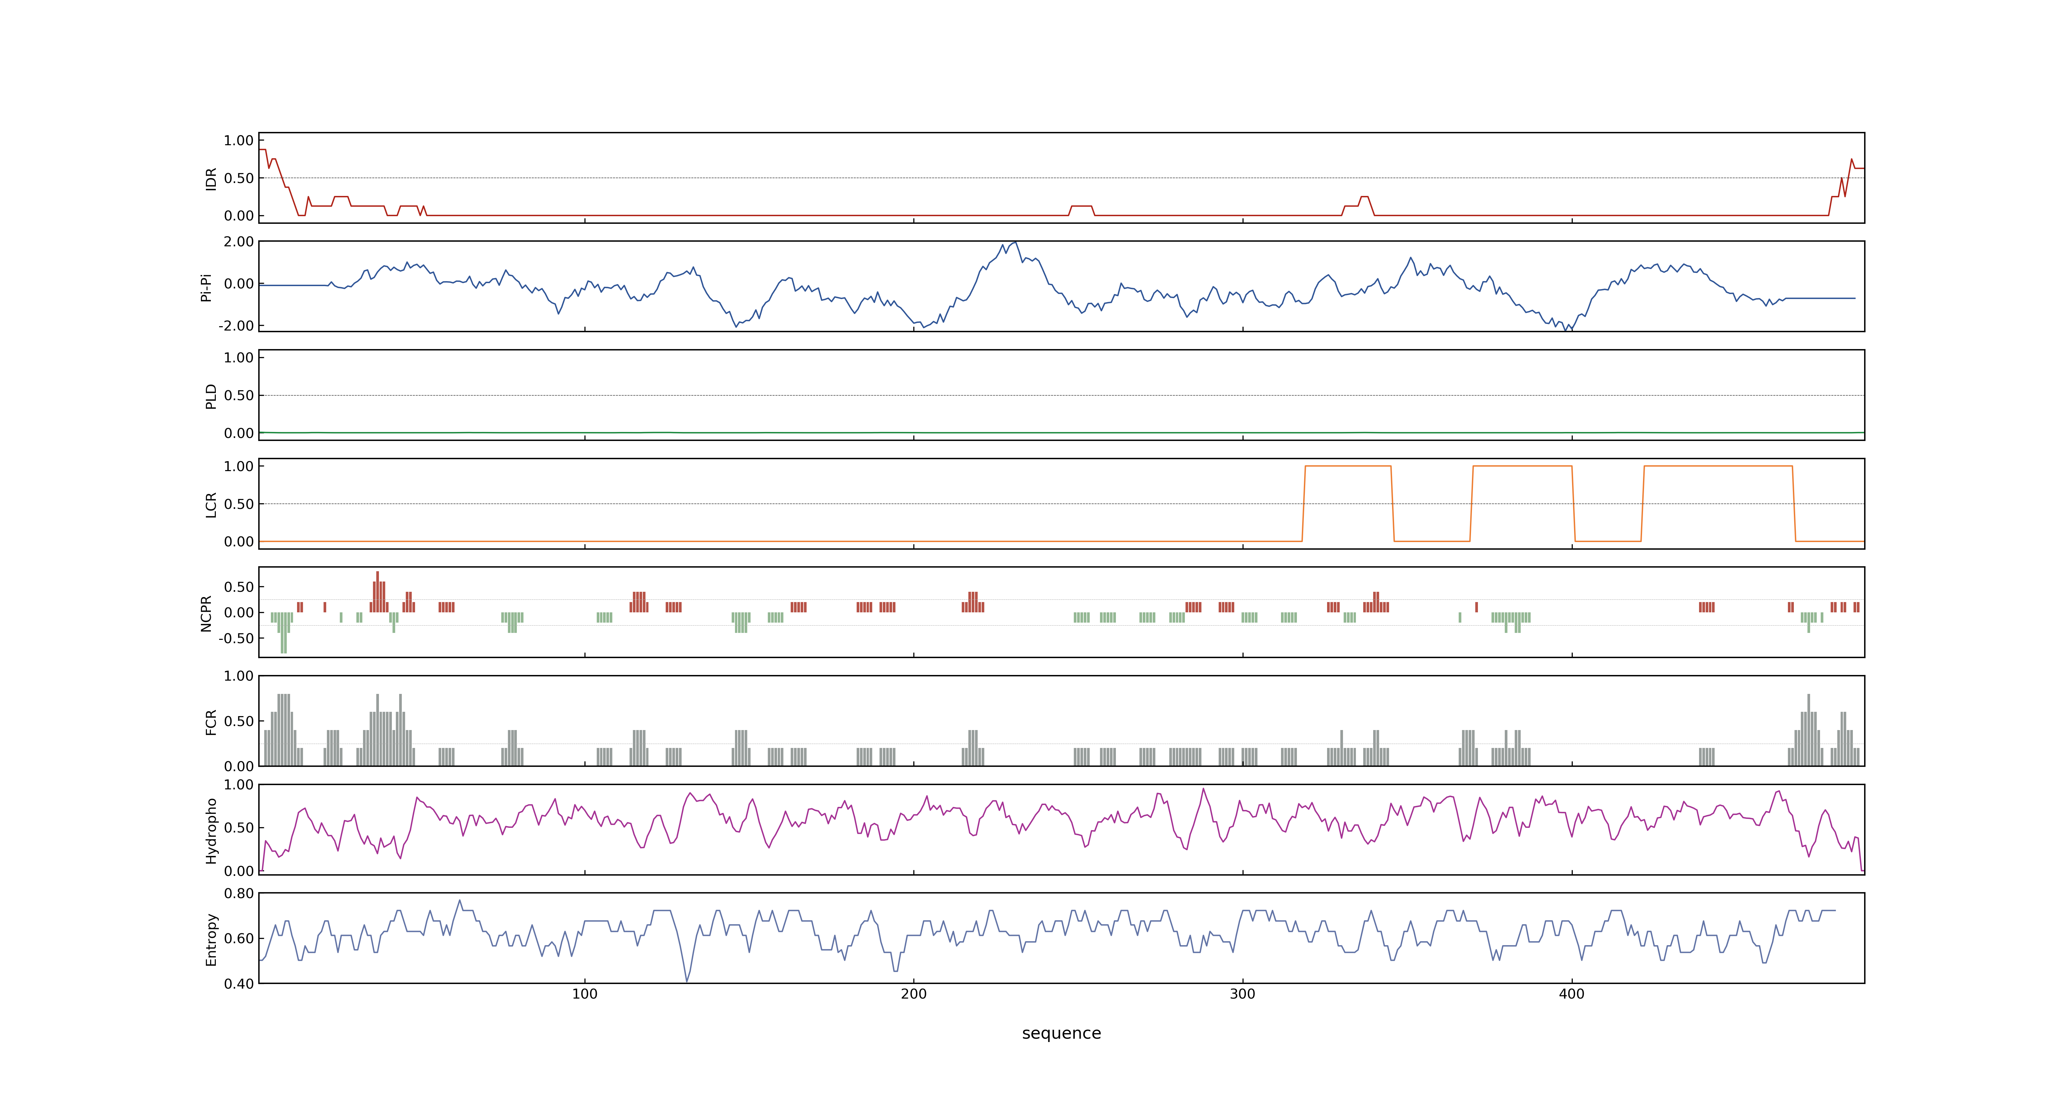Image resolution: width=2072 pixels, height=1105 pixels.
Task: Click the IDR axis label
Action: 211,179
